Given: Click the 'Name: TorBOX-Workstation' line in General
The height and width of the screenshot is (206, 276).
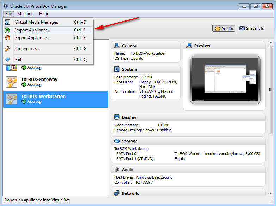Looking at the screenshot, I should [140, 53].
